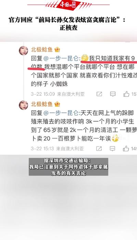Screen dimensions: 137x240
Task: Tap the headline 官方回应 title text
Action: tap(67, 24)
